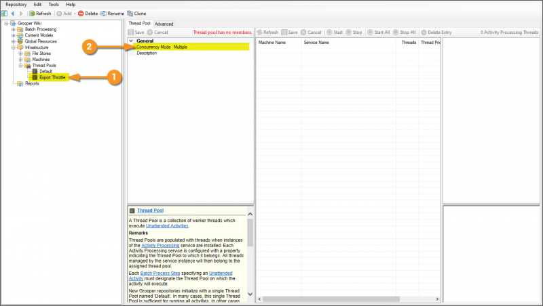Open the Repository menu
This screenshot has height=306, width=543.
[16, 5]
